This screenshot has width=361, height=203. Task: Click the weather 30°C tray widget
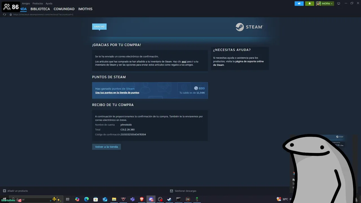[283, 199]
